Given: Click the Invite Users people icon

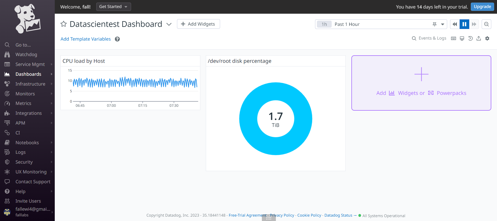Looking at the screenshot, I should tap(7, 201).
